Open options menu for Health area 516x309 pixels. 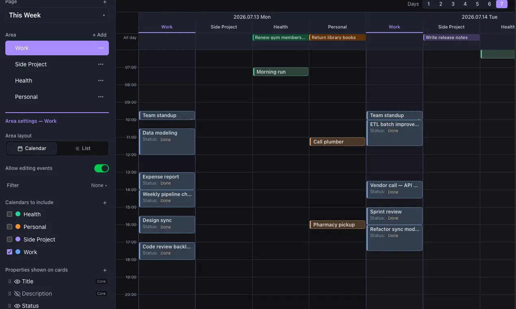click(x=101, y=81)
